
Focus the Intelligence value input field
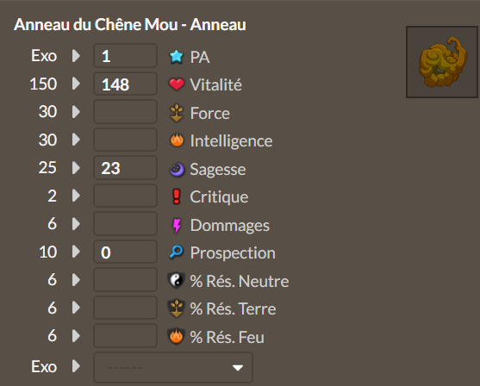click(x=125, y=140)
